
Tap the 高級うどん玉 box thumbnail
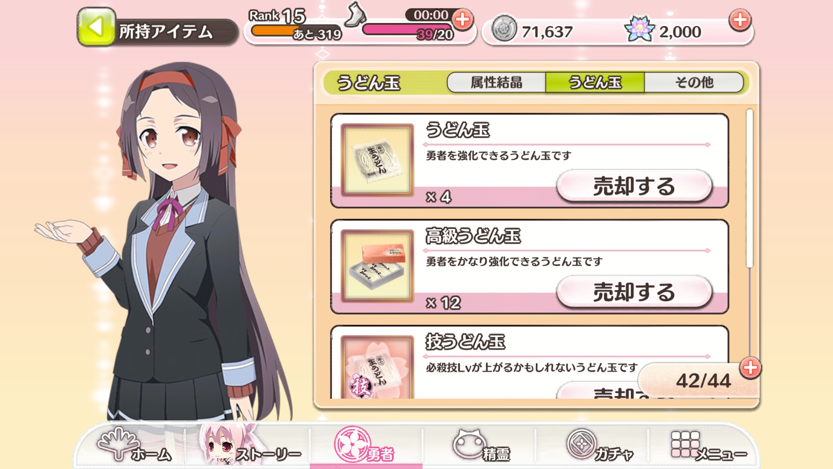tap(377, 266)
